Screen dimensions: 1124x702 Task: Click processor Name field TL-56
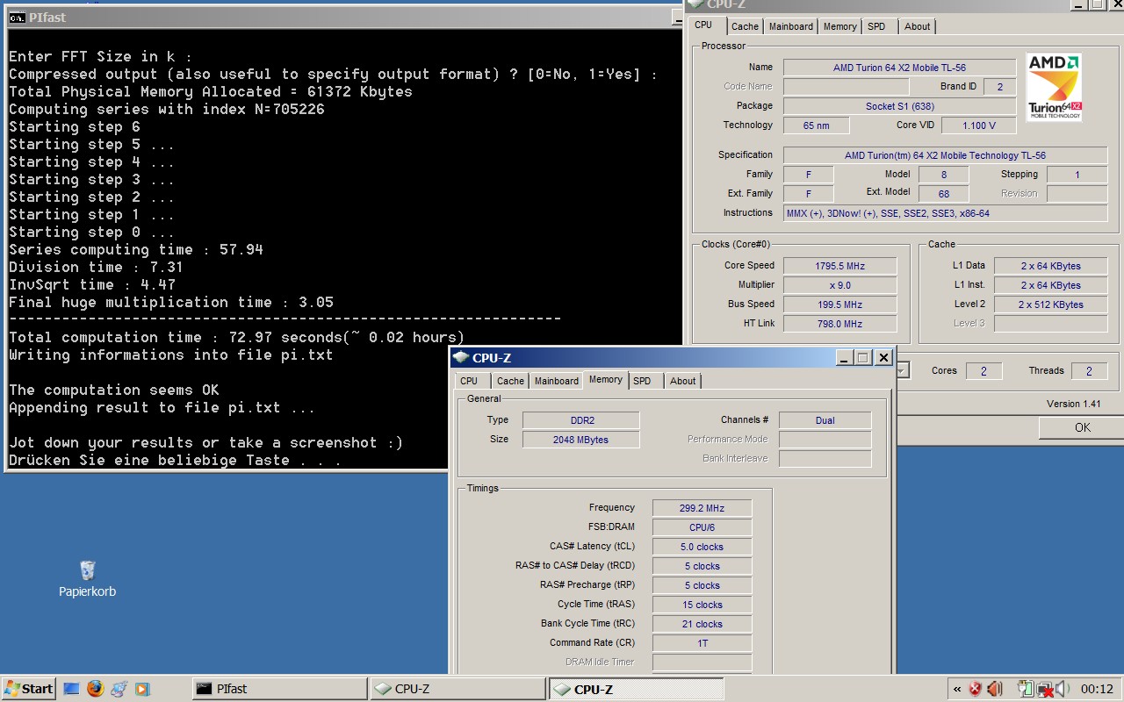[x=899, y=68]
